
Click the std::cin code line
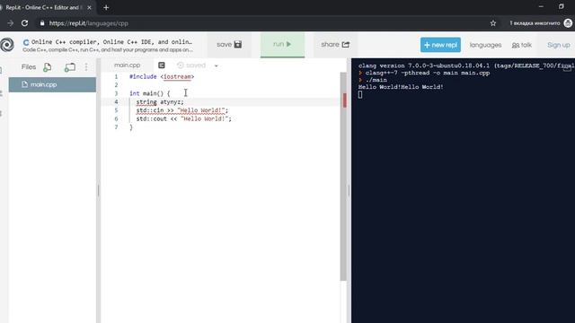coord(181,110)
